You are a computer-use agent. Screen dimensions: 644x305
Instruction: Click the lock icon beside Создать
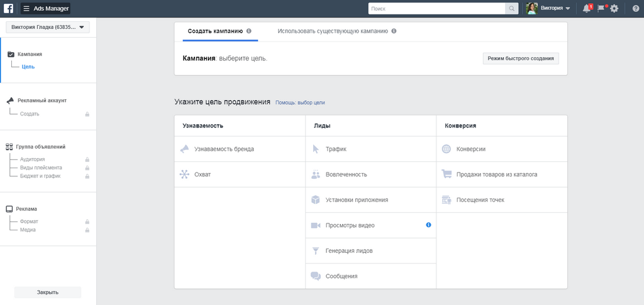pyautogui.click(x=87, y=114)
